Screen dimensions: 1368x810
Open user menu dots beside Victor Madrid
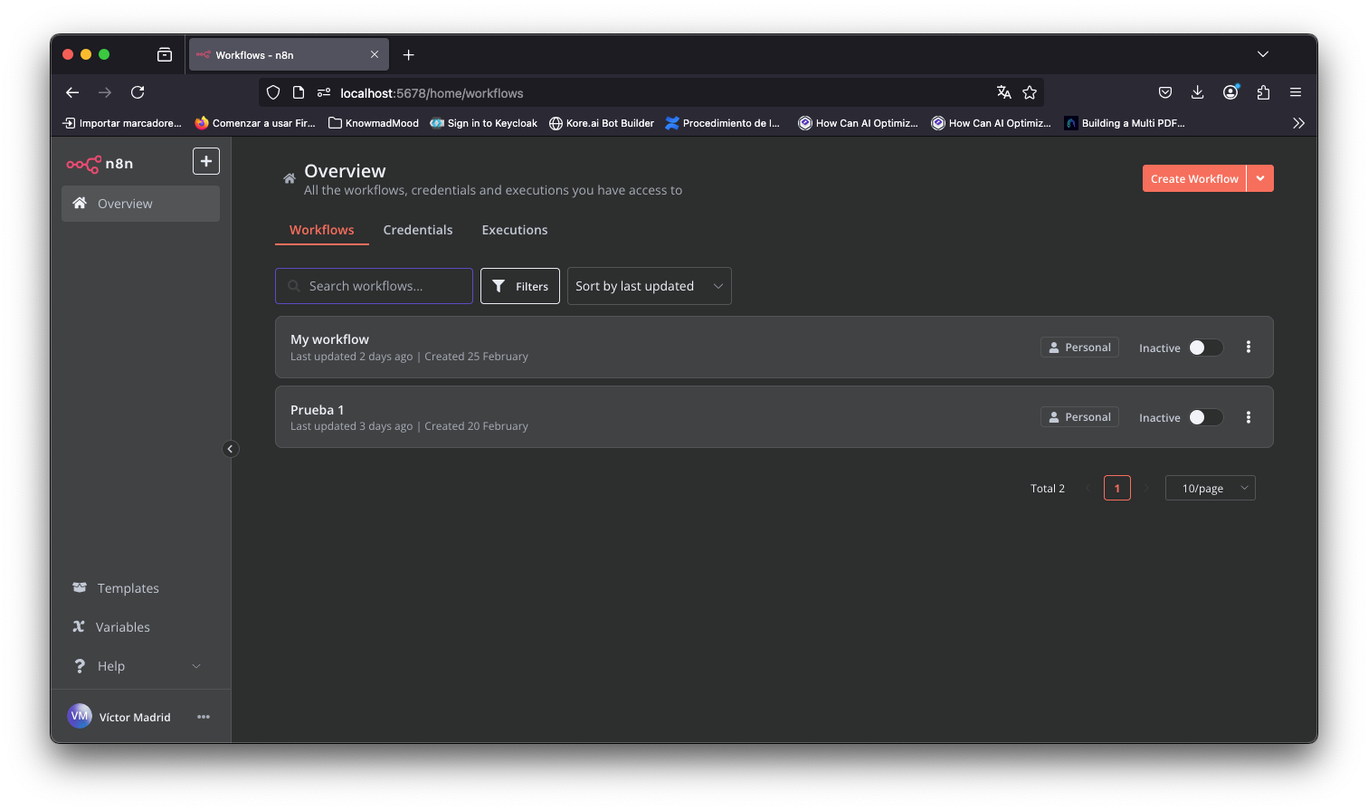(x=204, y=717)
